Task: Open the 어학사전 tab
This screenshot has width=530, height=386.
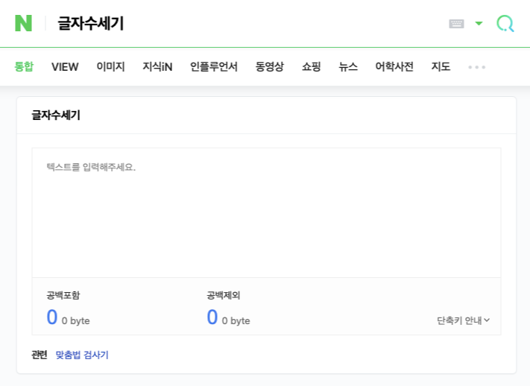Action: coord(394,66)
